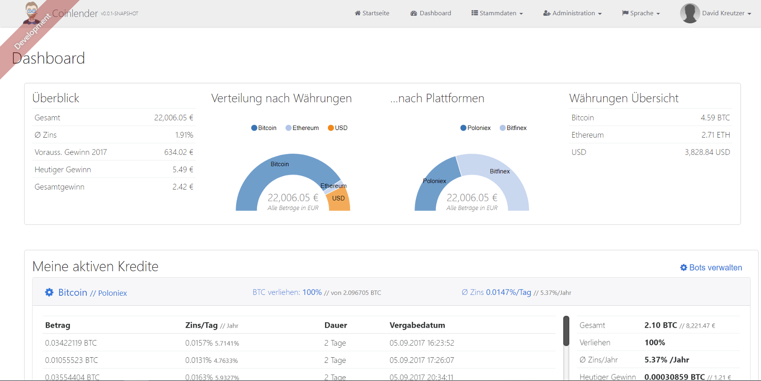This screenshot has width=761, height=381.
Task: Click the 0.0131% interest rate cell
Action: tap(198, 360)
